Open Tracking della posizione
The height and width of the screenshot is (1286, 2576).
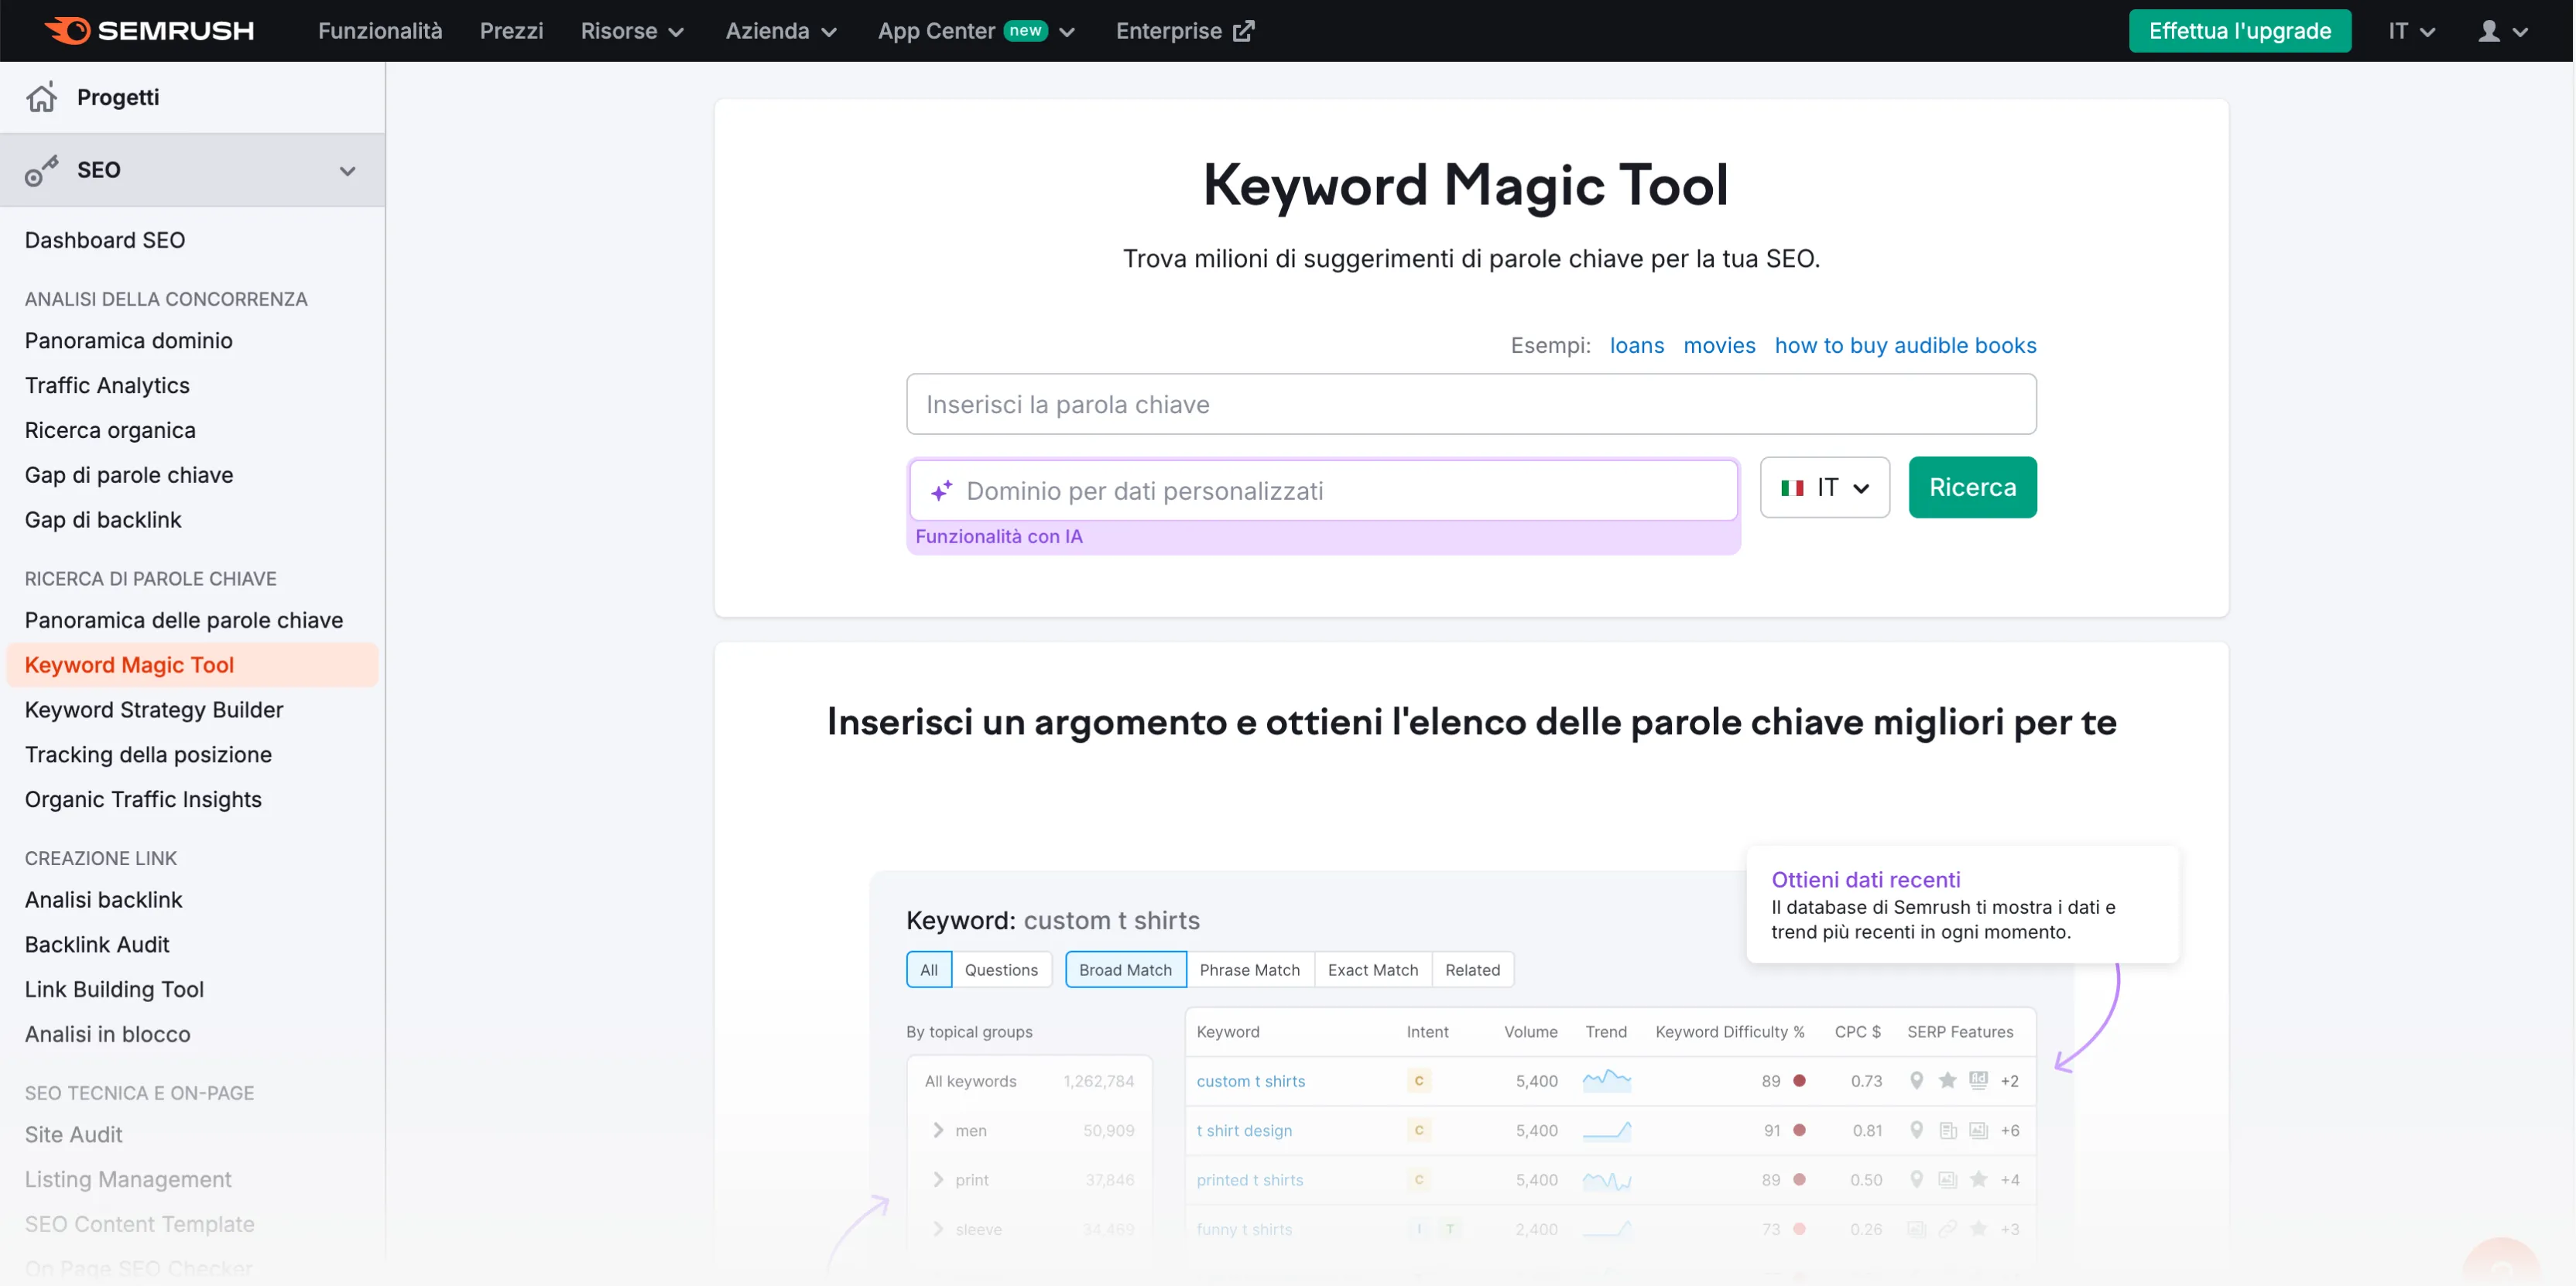[148, 755]
